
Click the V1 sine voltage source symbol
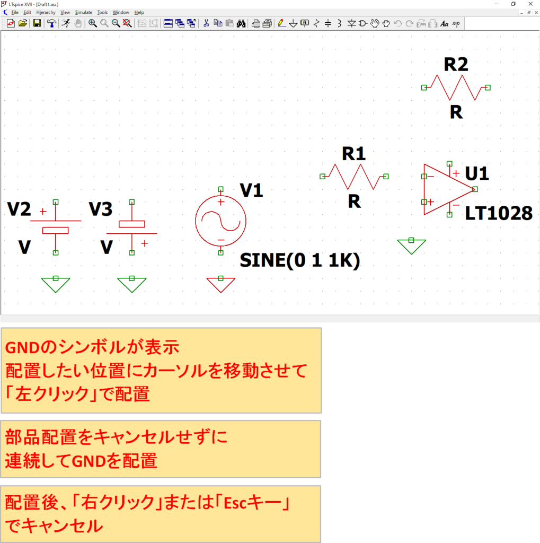221,221
